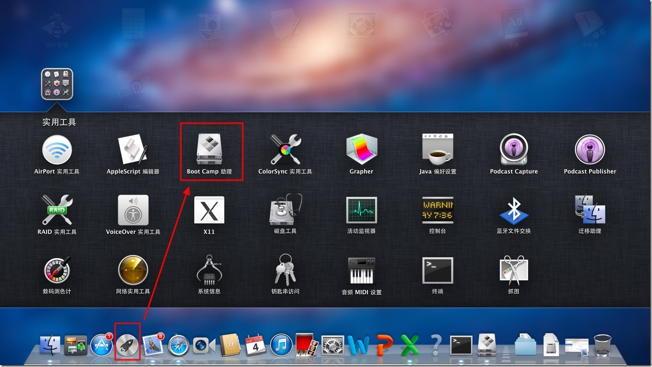Open the App Store Dock icon

[101, 345]
